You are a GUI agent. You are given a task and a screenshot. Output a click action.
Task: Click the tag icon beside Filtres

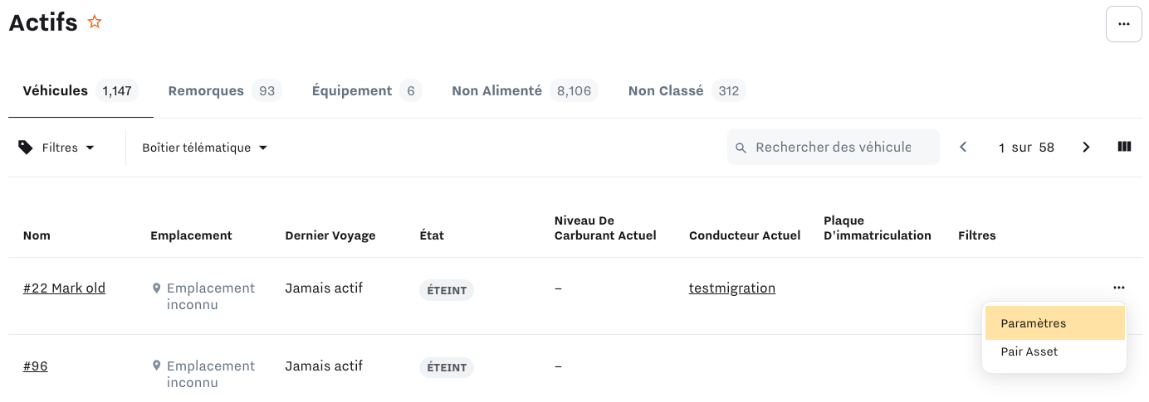[x=26, y=148]
